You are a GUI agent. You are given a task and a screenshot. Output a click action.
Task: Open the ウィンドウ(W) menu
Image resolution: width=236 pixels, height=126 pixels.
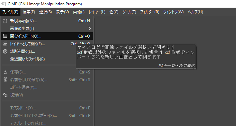click(x=173, y=12)
